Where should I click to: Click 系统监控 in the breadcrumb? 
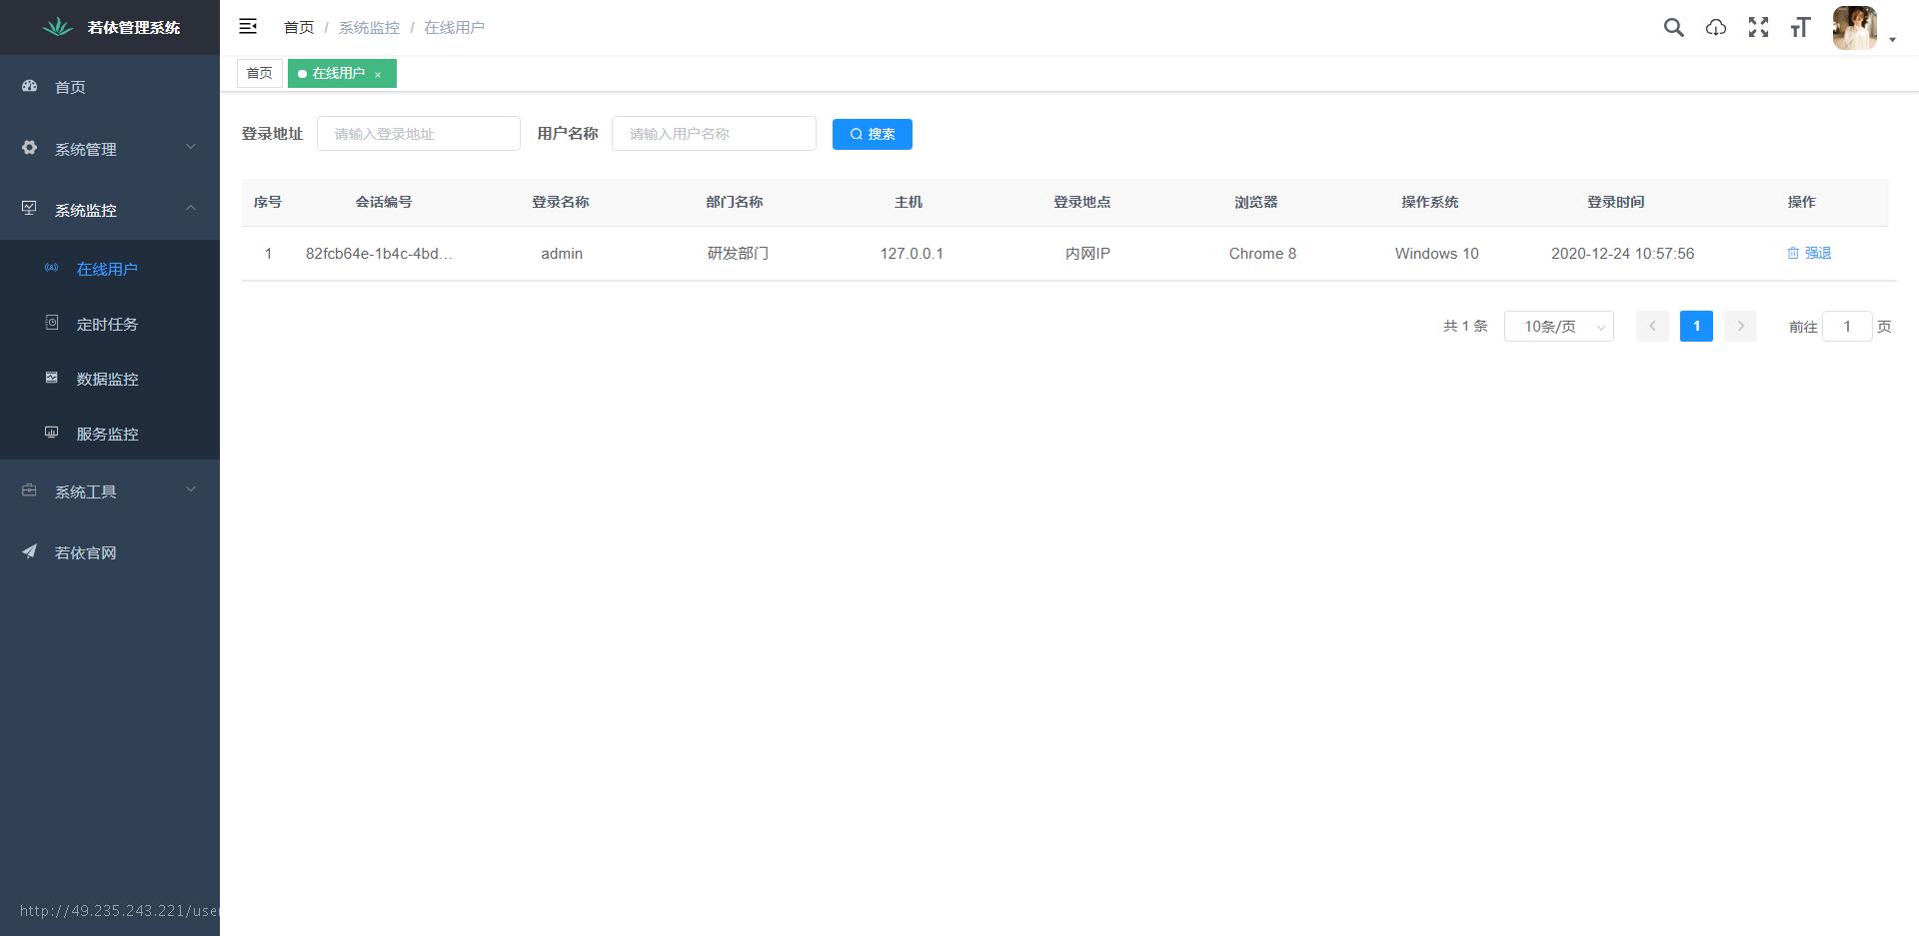click(x=369, y=28)
